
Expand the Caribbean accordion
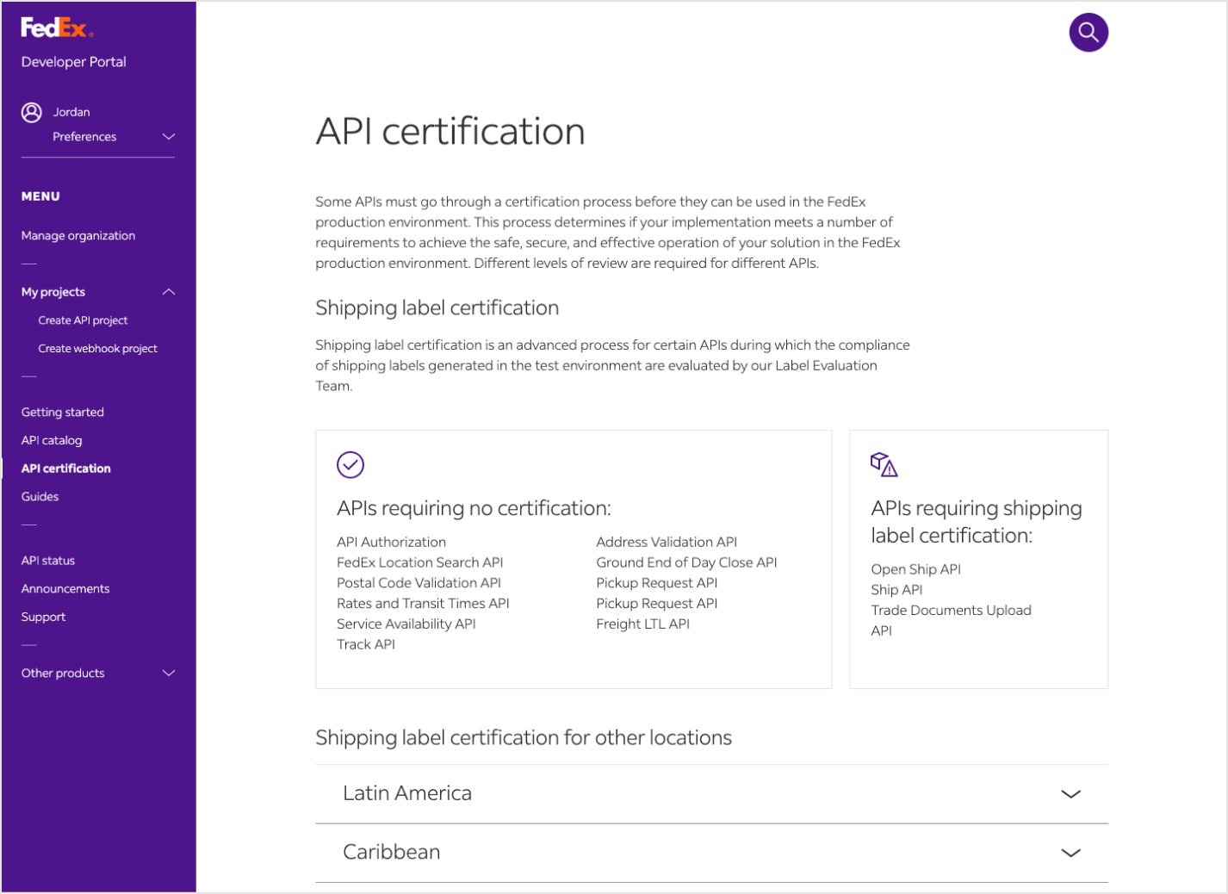coord(1070,853)
